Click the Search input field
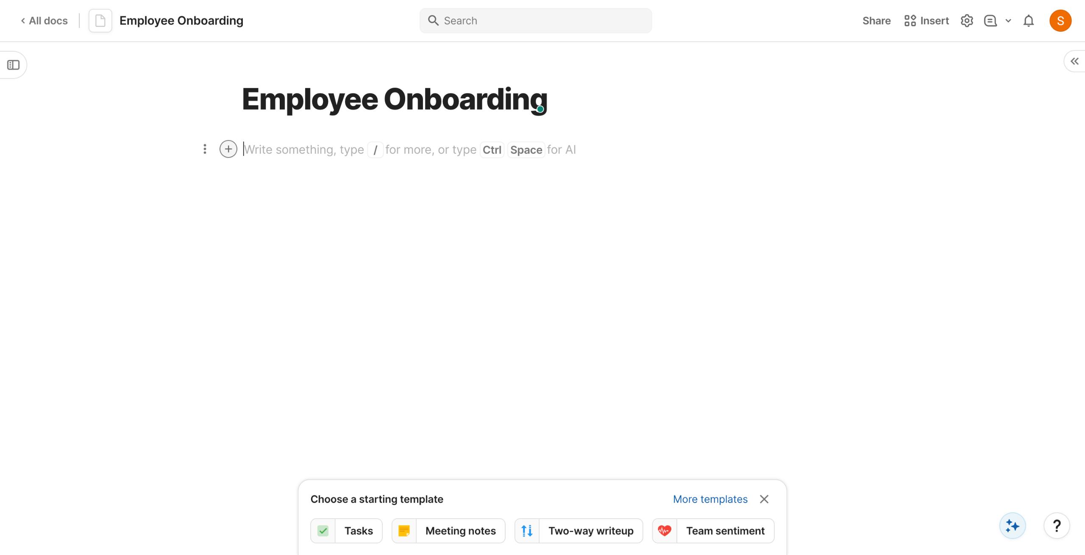Viewport: 1085px width, 555px height. coord(536,21)
